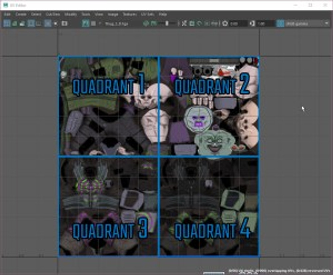Open the View menu

coord(99,14)
